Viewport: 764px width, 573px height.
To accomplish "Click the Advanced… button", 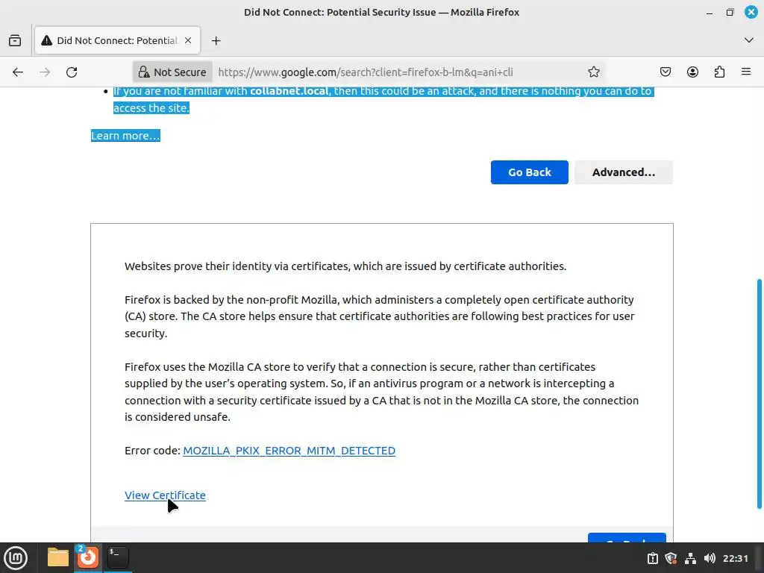I will pos(624,172).
